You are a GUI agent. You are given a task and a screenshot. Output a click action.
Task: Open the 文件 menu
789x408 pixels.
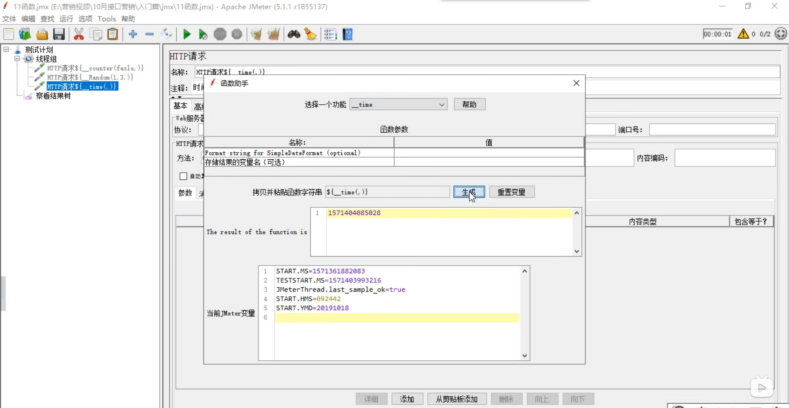(x=9, y=19)
